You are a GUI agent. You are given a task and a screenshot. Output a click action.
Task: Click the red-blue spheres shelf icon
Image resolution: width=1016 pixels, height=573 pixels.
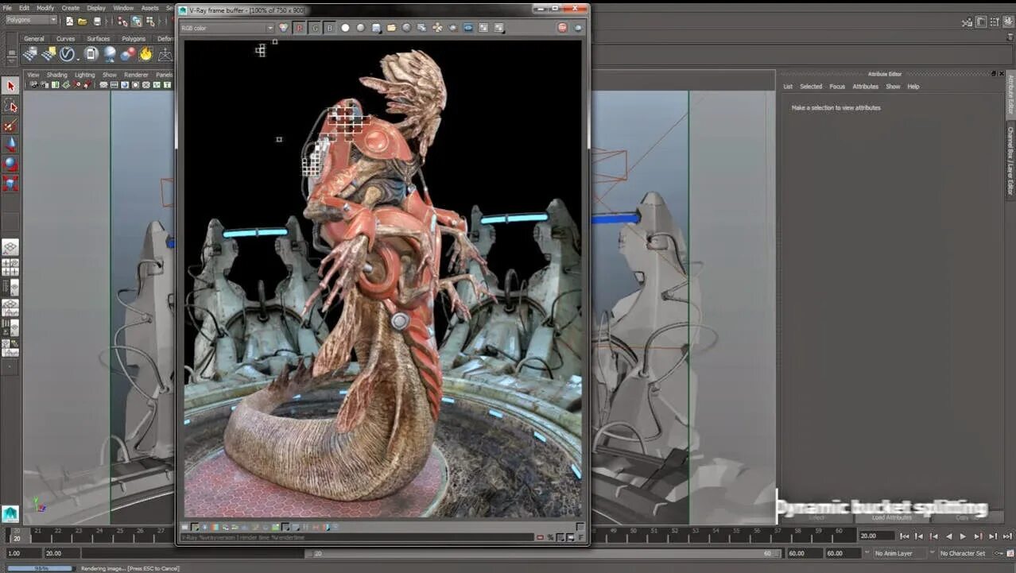[x=127, y=54]
